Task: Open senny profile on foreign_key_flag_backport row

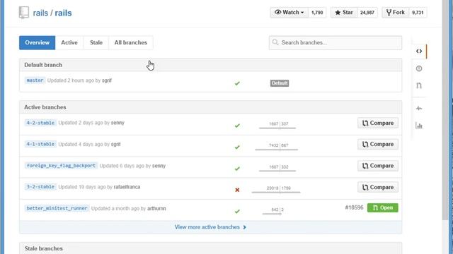Action: (159, 166)
